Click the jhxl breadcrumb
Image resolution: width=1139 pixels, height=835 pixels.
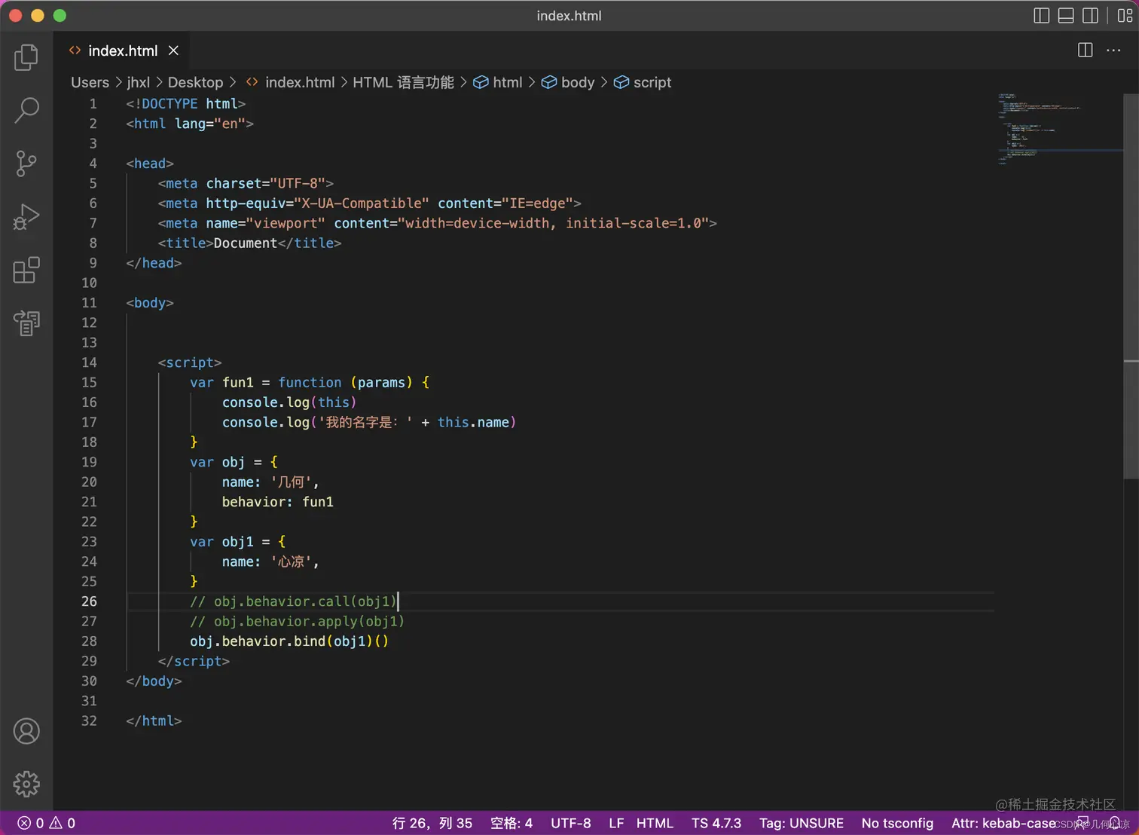pos(139,82)
